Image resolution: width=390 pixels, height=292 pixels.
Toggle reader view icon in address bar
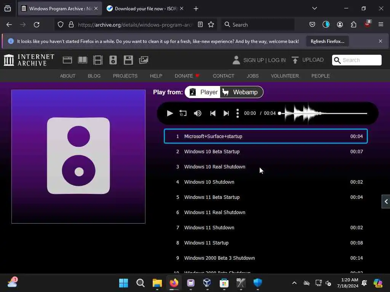[x=200, y=25]
